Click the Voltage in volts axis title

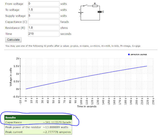click(x=11, y=77)
